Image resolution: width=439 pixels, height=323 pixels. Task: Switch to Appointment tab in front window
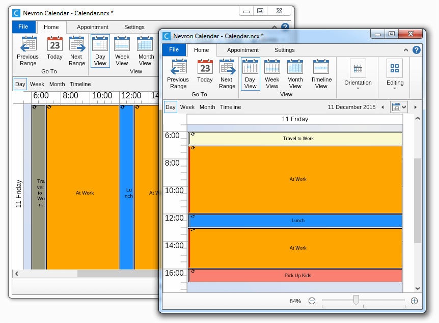tap(242, 50)
